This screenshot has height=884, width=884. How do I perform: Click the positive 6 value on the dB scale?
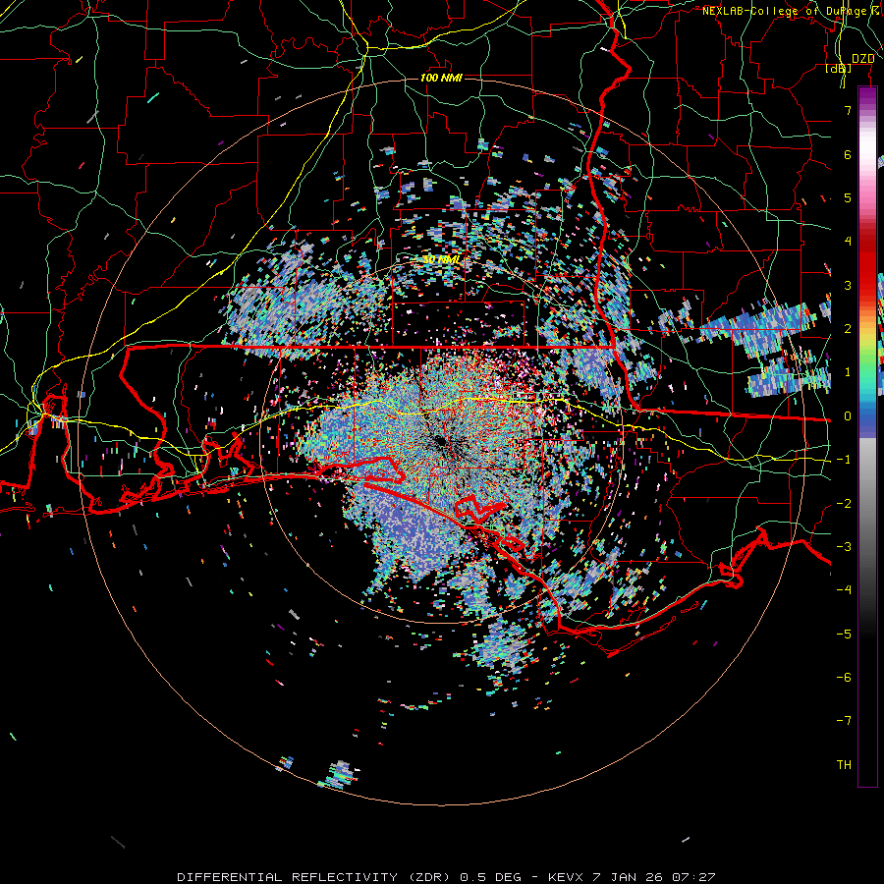click(x=848, y=154)
